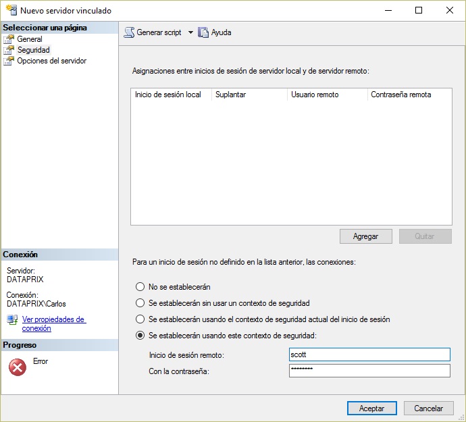
Task: Click the disabled Quitar button
Action: tap(425, 236)
